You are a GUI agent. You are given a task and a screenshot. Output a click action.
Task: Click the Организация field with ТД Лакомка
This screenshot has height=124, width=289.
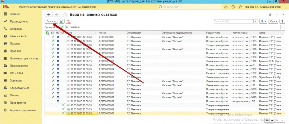173,27
